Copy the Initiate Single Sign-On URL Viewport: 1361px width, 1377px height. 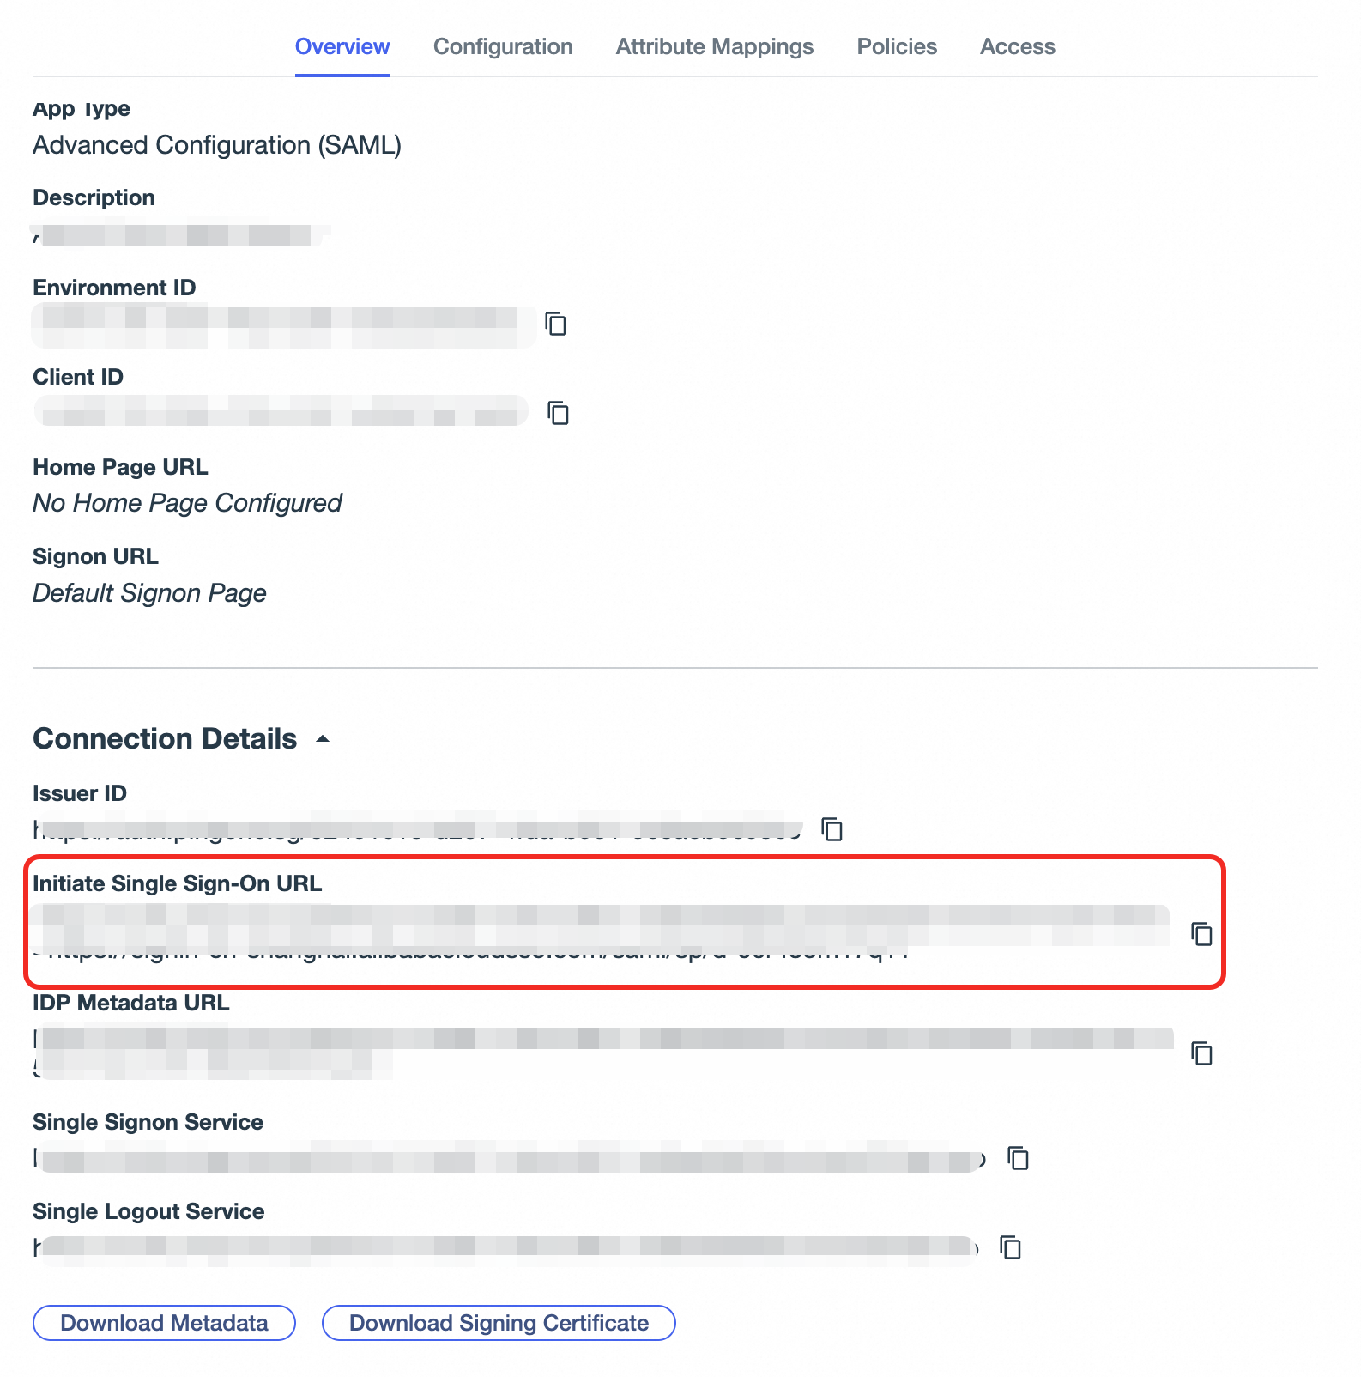tap(1201, 933)
